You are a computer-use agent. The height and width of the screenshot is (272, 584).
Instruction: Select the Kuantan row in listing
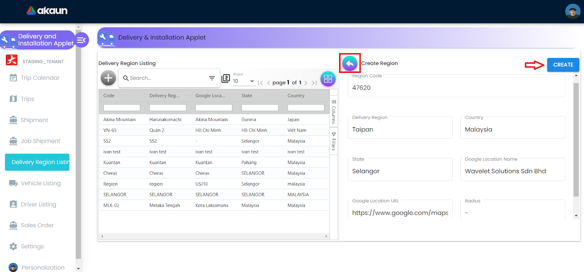click(214, 163)
